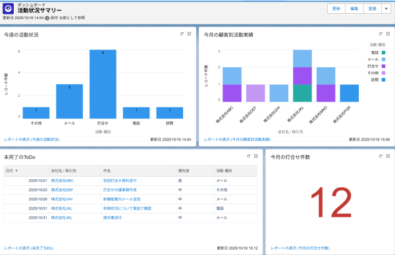The width and height of the screenshot is (395, 255).
Task: Click the その他 legend color swatch
Action: [383, 73]
